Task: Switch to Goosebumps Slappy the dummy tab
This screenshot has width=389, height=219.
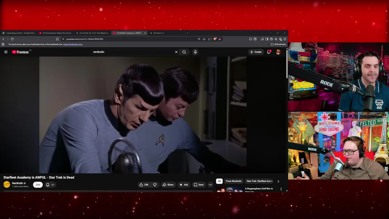Action: point(55,33)
